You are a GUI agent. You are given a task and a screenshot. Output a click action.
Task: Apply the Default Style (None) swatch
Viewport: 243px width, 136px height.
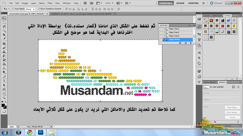pos(206,20)
